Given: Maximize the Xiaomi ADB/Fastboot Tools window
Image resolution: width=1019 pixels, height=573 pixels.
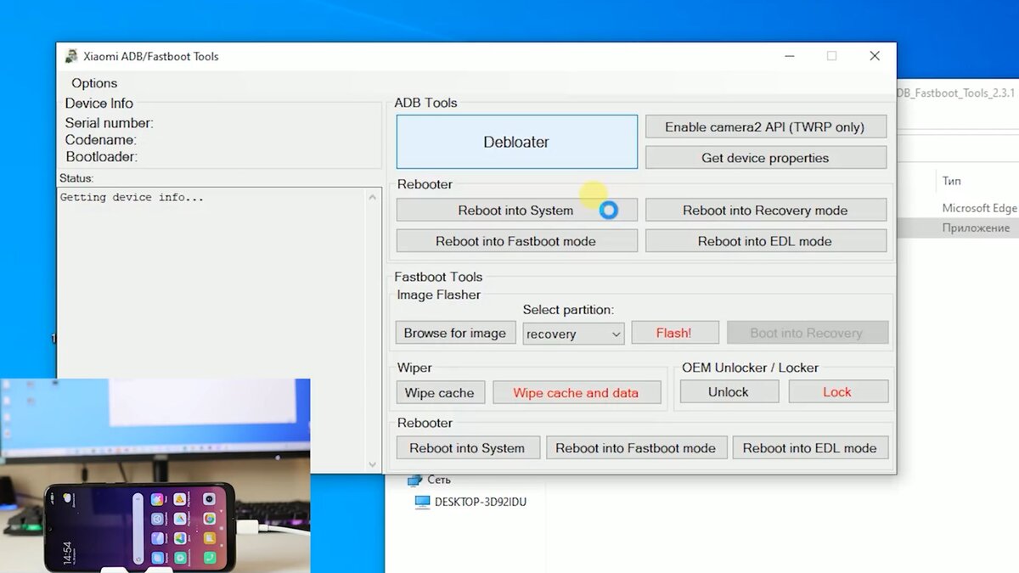Looking at the screenshot, I should (831, 56).
